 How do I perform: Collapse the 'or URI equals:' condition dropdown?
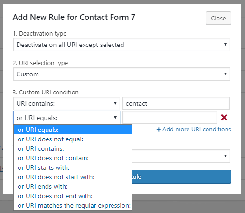click(x=66, y=118)
